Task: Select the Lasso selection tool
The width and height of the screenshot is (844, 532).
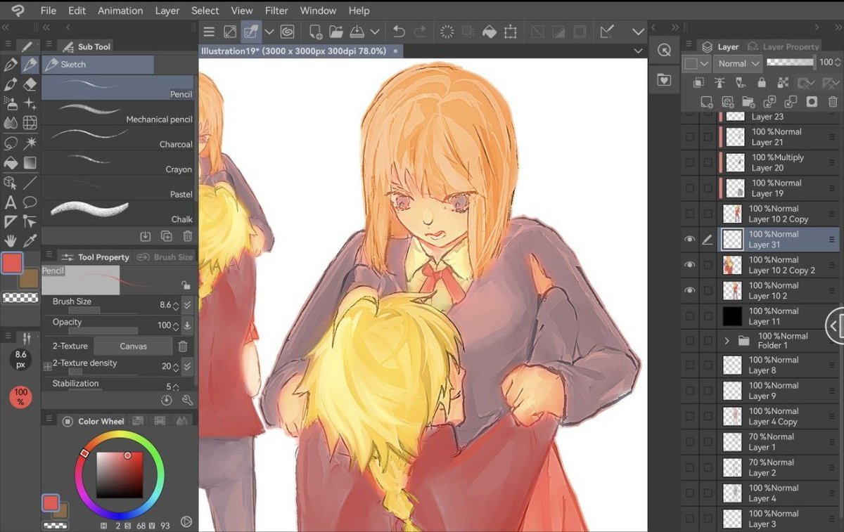Action: [x=11, y=143]
